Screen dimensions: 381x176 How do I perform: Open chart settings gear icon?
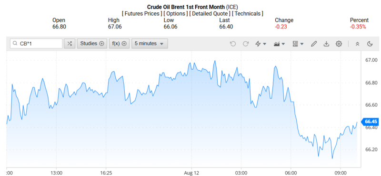point(339,44)
